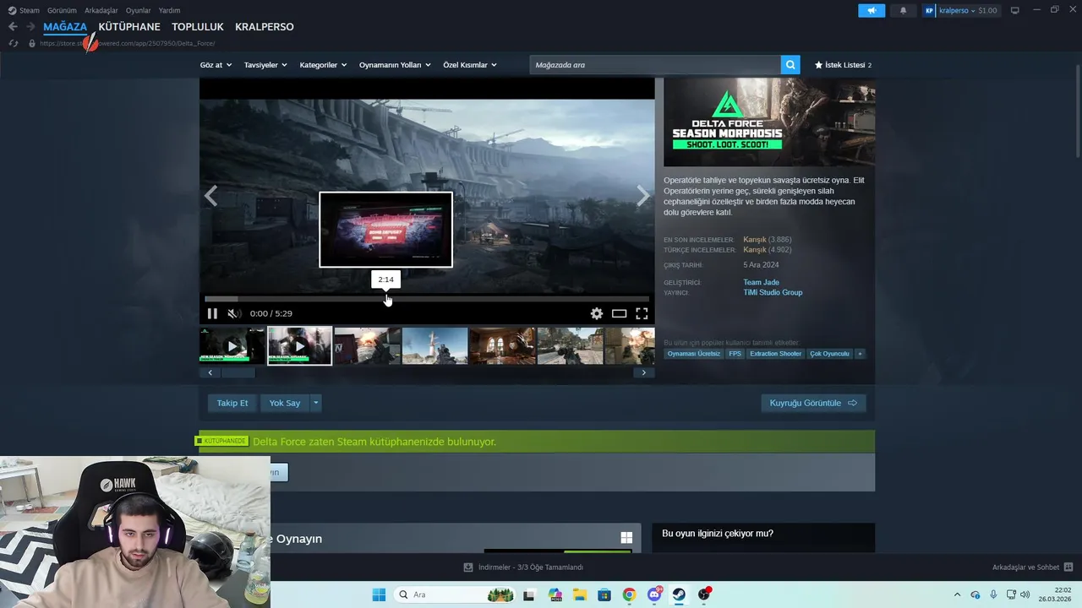Show the next media with right arrow
This screenshot has height=608, width=1082.
coord(643,196)
